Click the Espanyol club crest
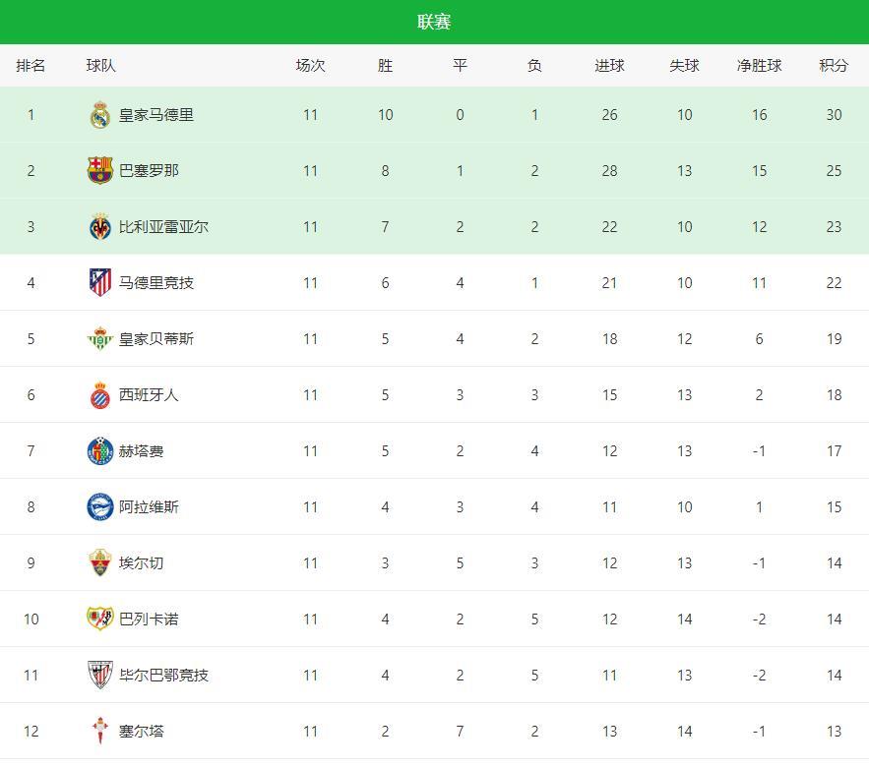This screenshot has height=767, width=869. [x=100, y=395]
